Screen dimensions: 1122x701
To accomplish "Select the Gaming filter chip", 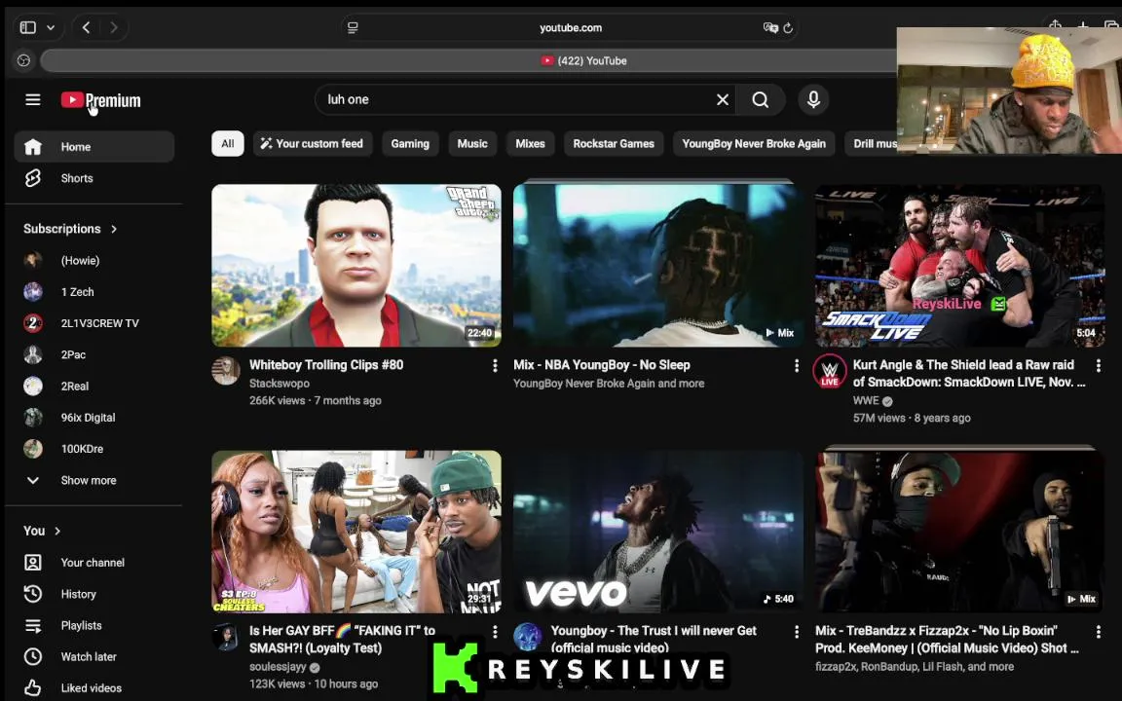I will pyautogui.click(x=410, y=144).
